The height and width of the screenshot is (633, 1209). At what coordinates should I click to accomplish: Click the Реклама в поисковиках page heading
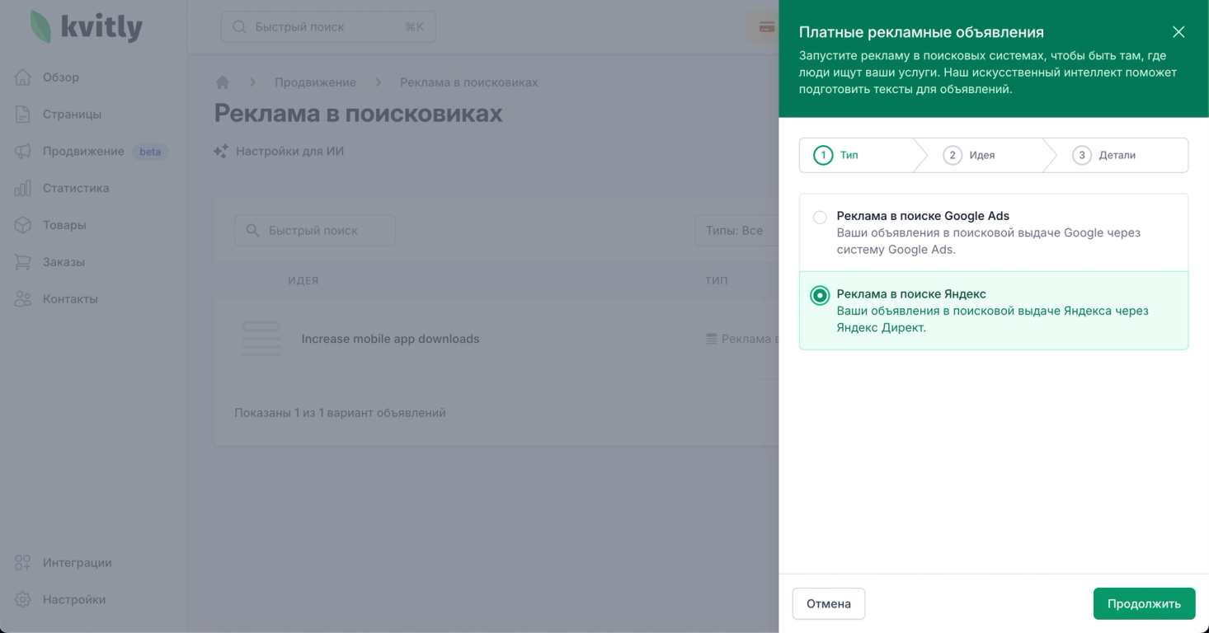[358, 114]
